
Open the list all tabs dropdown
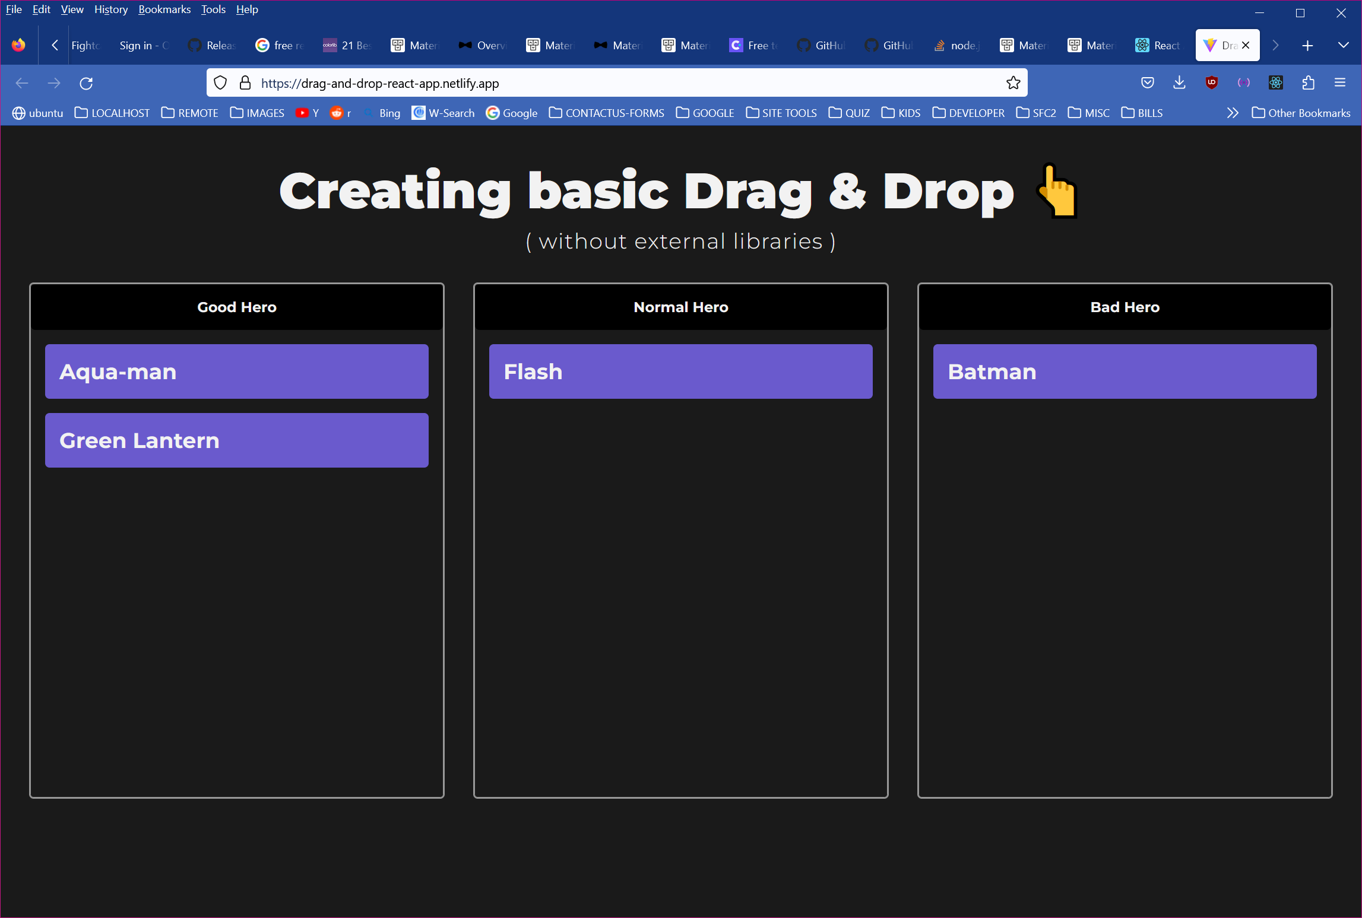click(x=1343, y=46)
